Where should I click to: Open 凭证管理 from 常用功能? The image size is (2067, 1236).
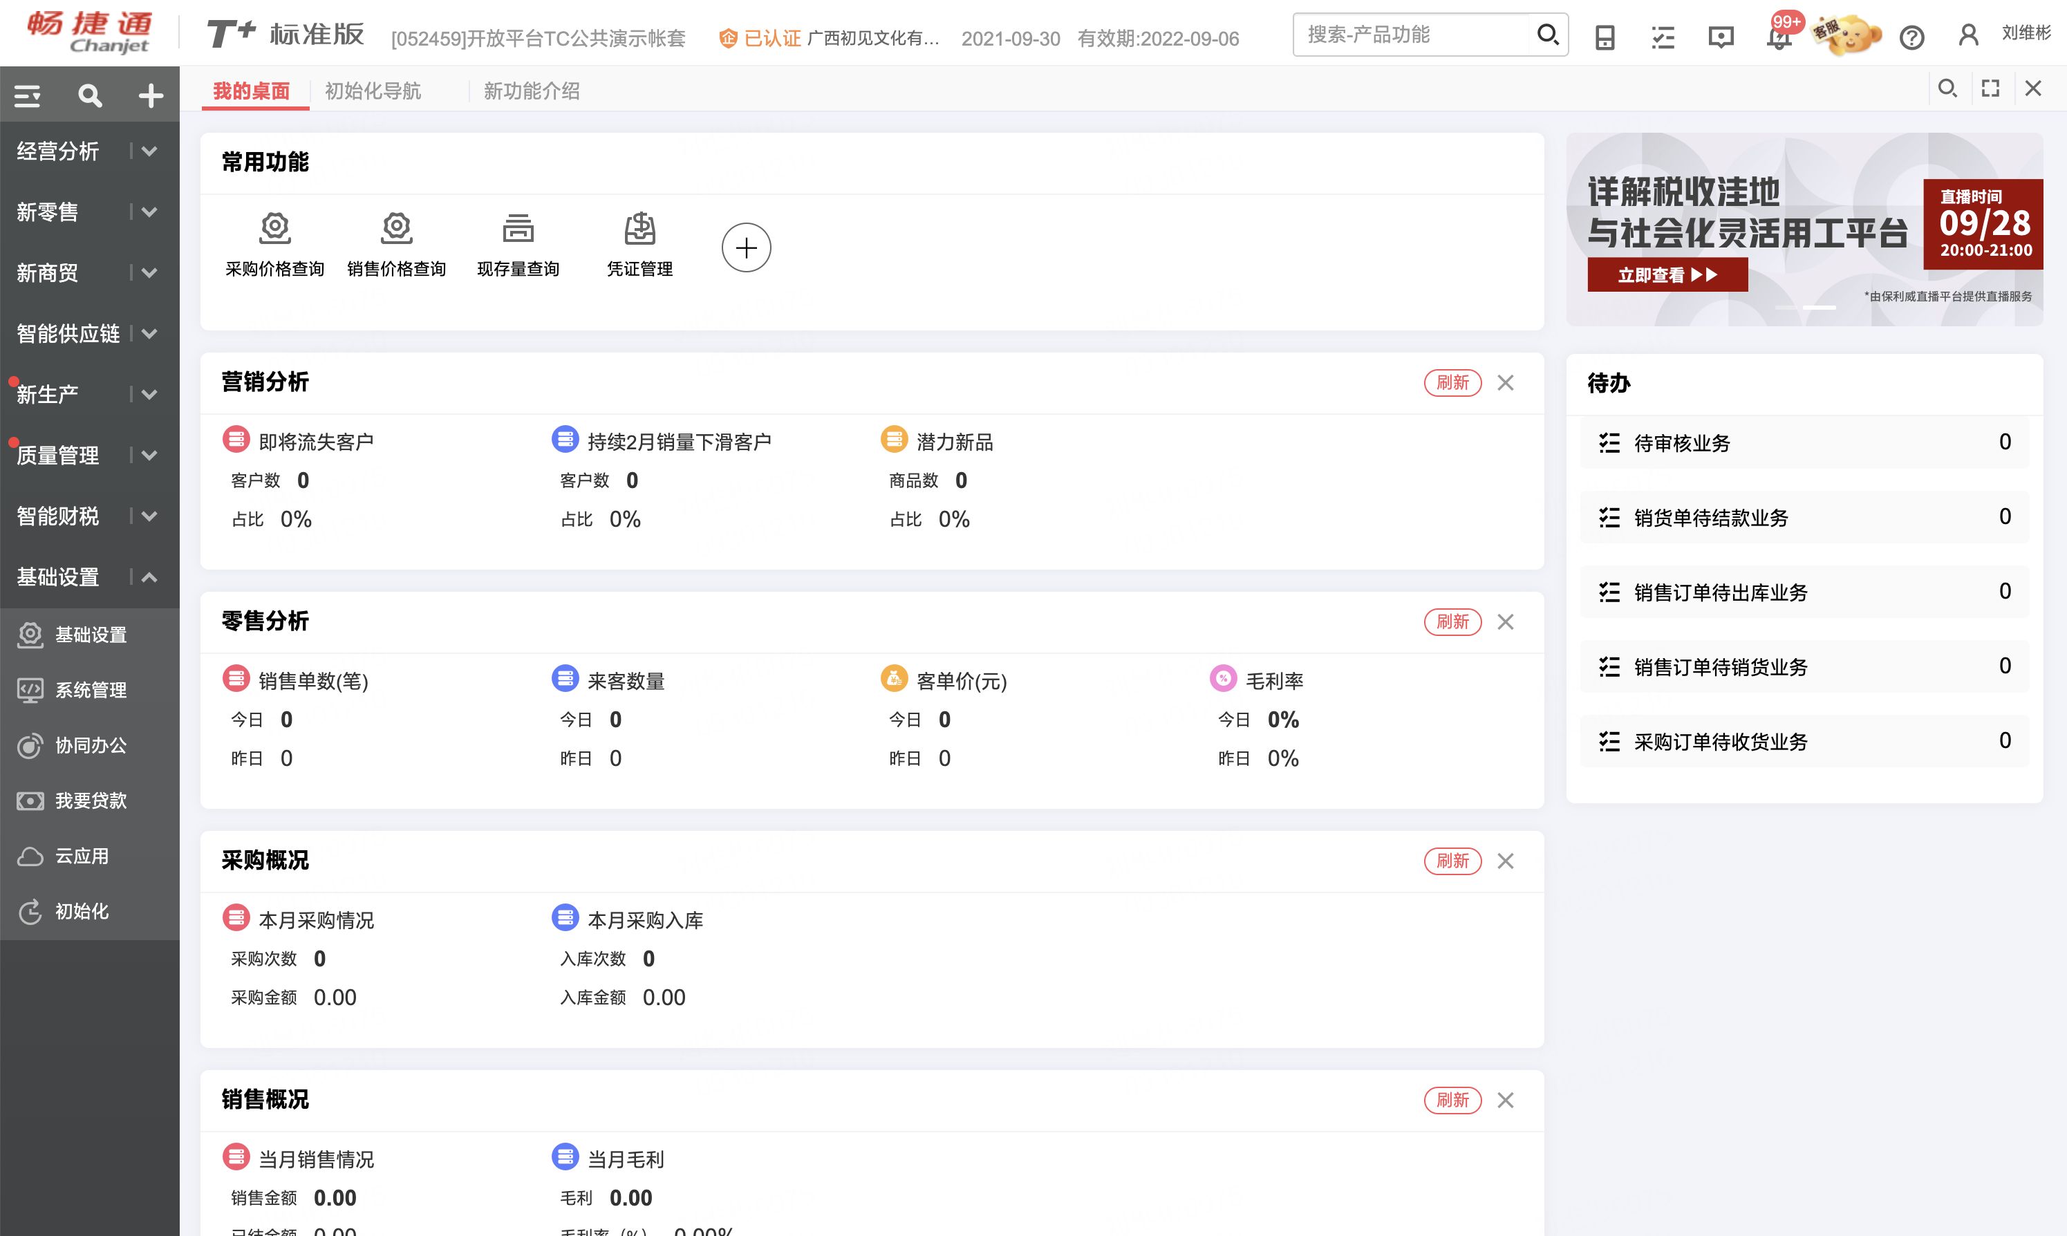coord(639,245)
